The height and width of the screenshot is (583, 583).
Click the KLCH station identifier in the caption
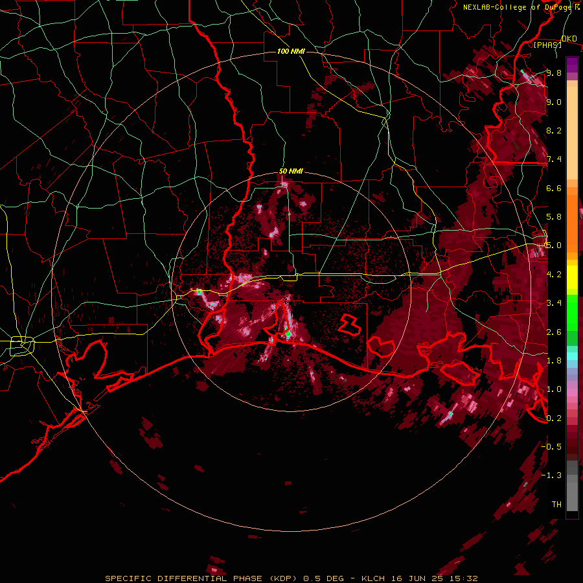[372, 578]
